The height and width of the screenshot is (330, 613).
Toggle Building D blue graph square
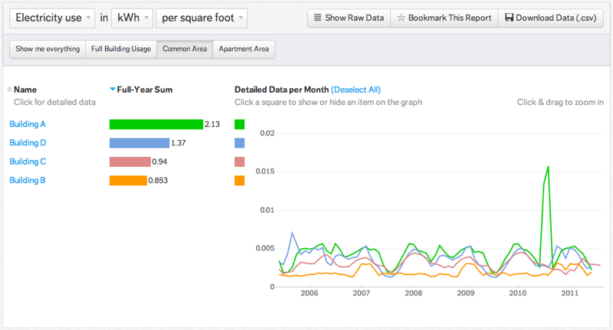pos(239,143)
